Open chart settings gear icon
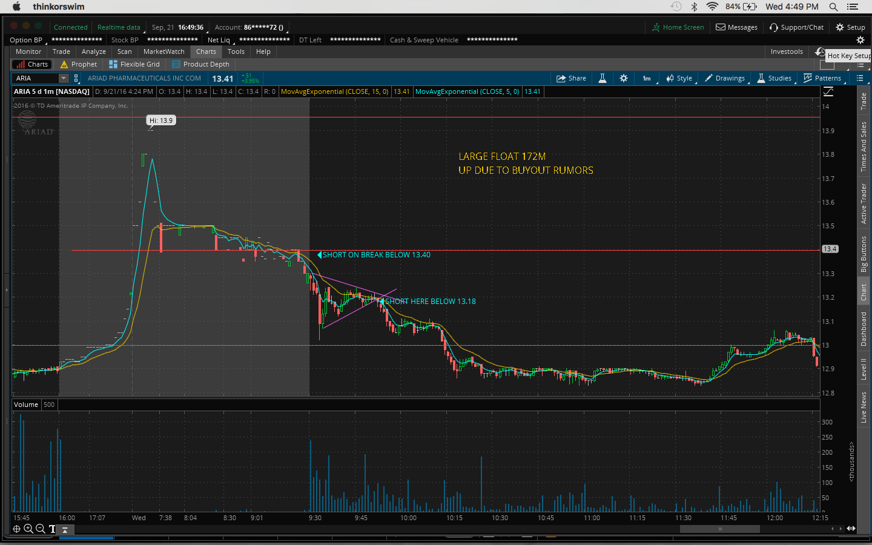The width and height of the screenshot is (872, 545). [624, 78]
